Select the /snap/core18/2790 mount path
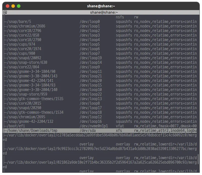The width and height of the screenshot is (202, 175). coord(24,40)
